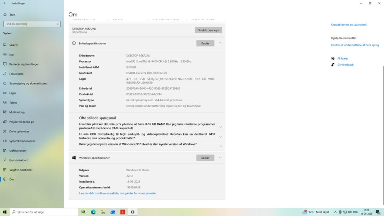The image size is (384, 216).
Task: Expand the newest Windows version question
Action: pyautogui.click(x=220, y=146)
